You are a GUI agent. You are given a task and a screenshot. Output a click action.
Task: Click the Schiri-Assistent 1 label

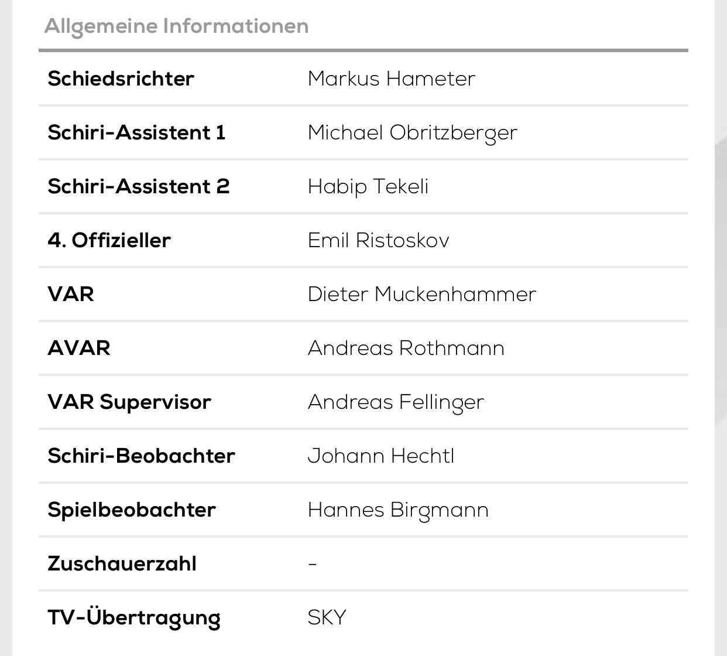[x=136, y=132]
